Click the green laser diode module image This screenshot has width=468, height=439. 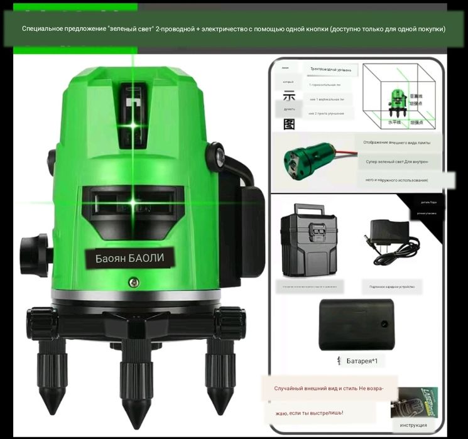pyautogui.click(x=320, y=161)
